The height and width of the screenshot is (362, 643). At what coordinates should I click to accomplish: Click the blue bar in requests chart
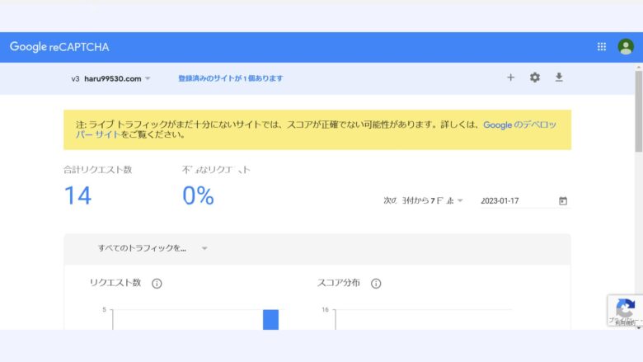(270, 319)
